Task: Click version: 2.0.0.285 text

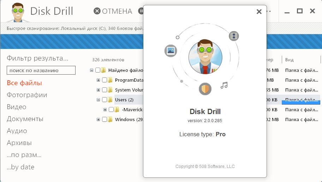Action: point(205,121)
